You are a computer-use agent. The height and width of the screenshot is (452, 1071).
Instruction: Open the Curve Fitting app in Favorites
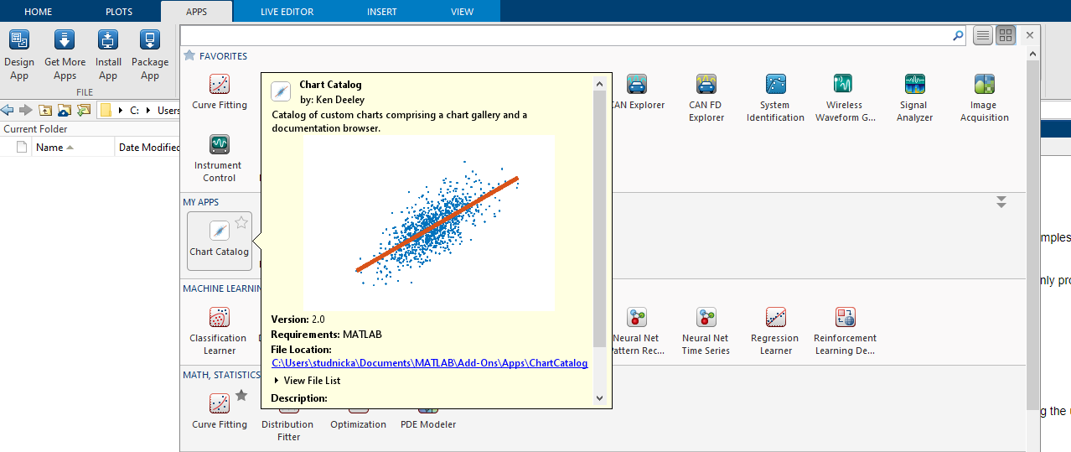(x=220, y=92)
